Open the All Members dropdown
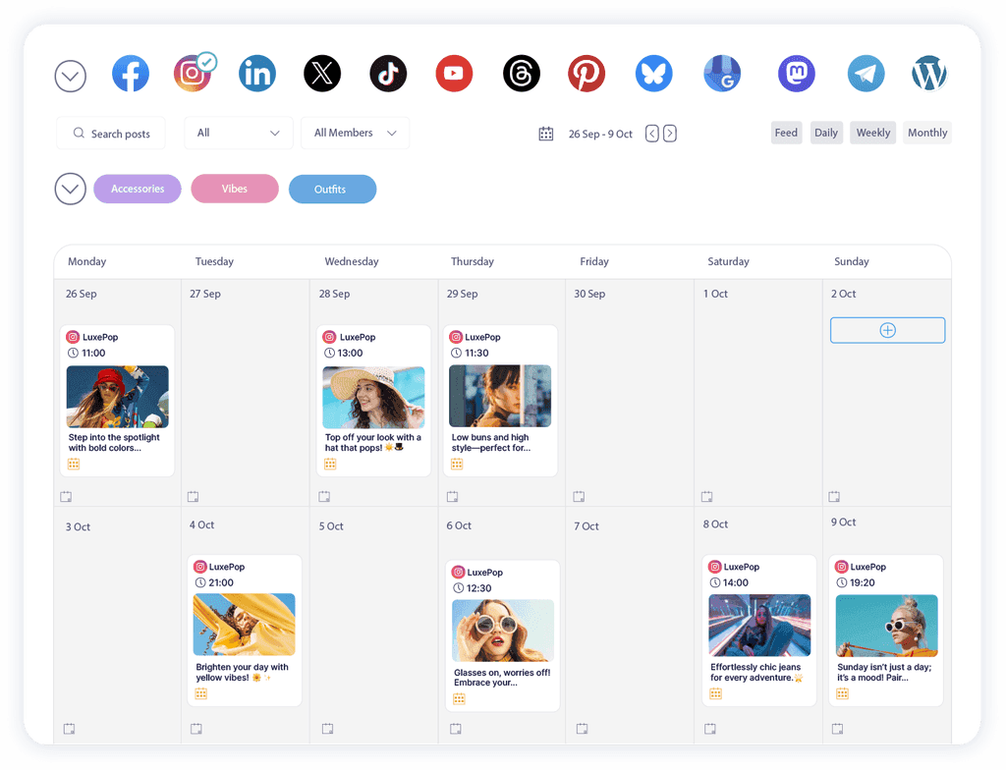1006x770 pixels. click(x=355, y=133)
